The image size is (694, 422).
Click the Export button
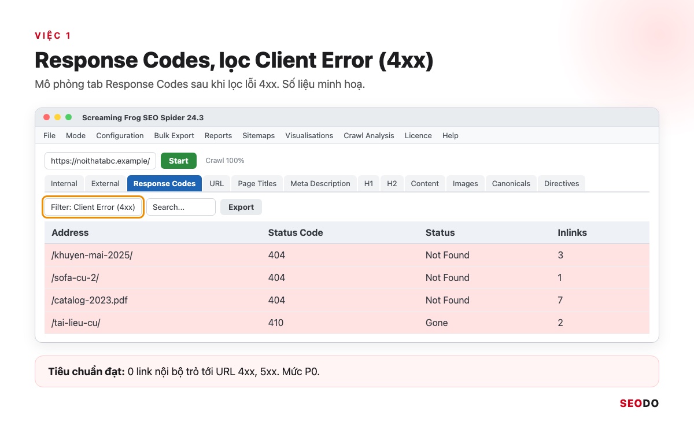click(241, 207)
